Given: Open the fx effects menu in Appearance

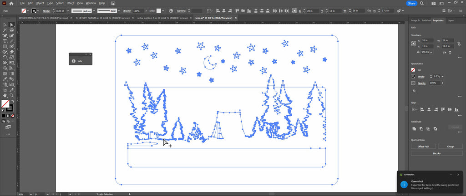Looking at the screenshot, I should 414,91.
